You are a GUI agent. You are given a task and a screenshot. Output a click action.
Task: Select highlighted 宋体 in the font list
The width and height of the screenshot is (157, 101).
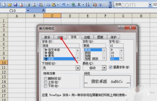point(60,59)
